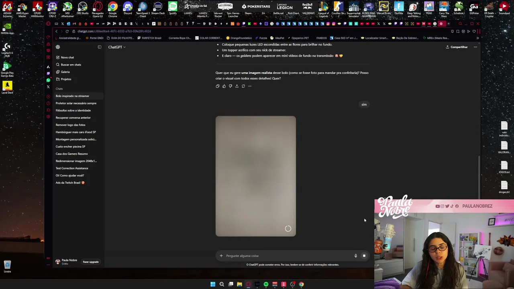The height and width of the screenshot is (289, 514).
Task: Open the Projetos section
Action: 64,79
